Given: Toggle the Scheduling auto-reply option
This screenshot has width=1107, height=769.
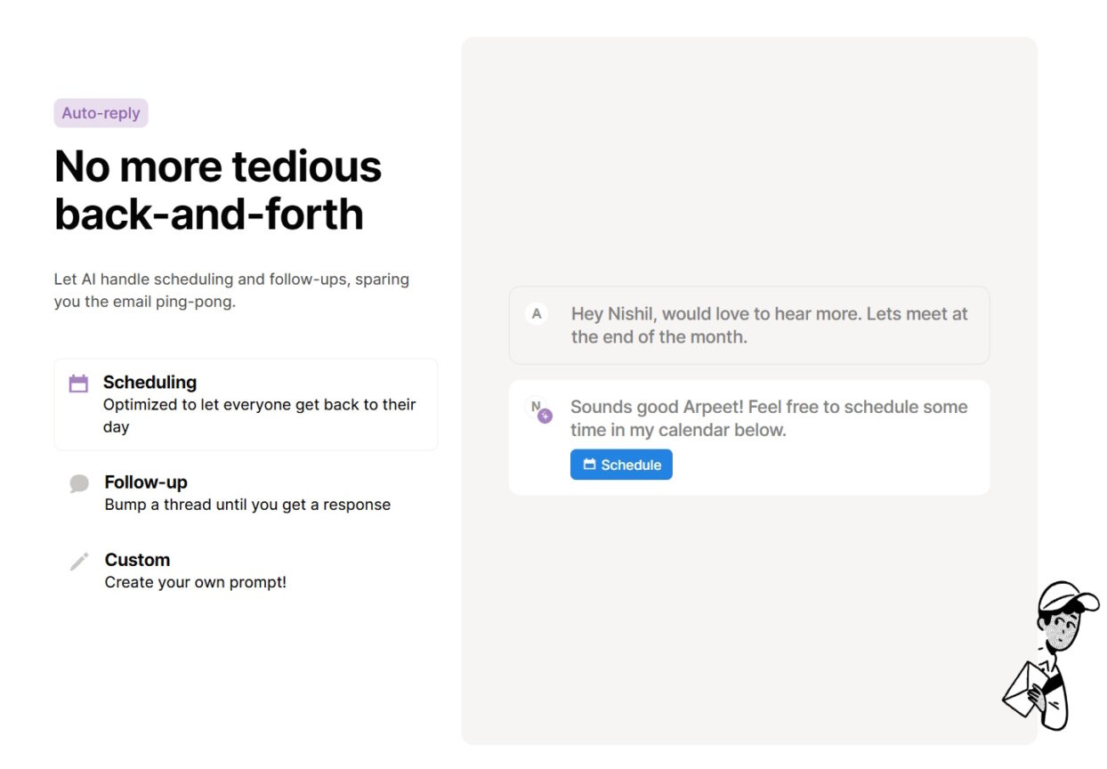Looking at the screenshot, I should click(246, 403).
